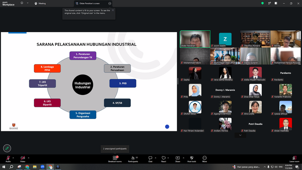Image resolution: width=302 pixels, height=170 pixels.
Task: Switch to the Meeting tab
Action: click(40, 3)
